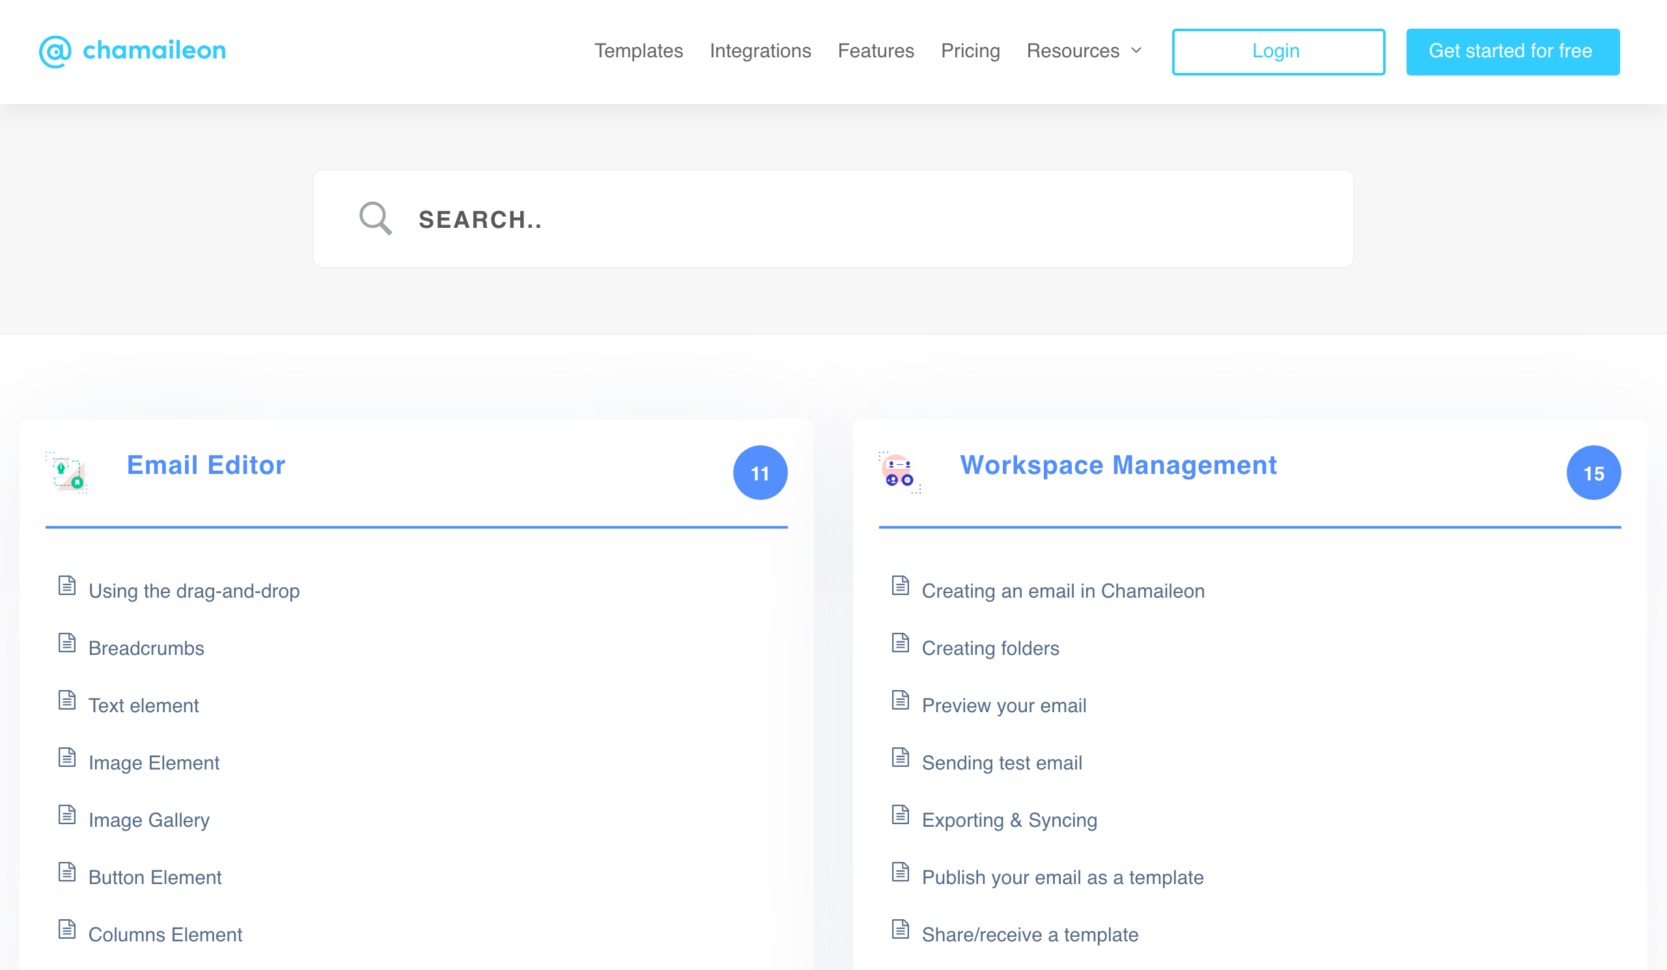The height and width of the screenshot is (970, 1667).
Task: Open the Email Editor category heading
Action: tap(206, 465)
